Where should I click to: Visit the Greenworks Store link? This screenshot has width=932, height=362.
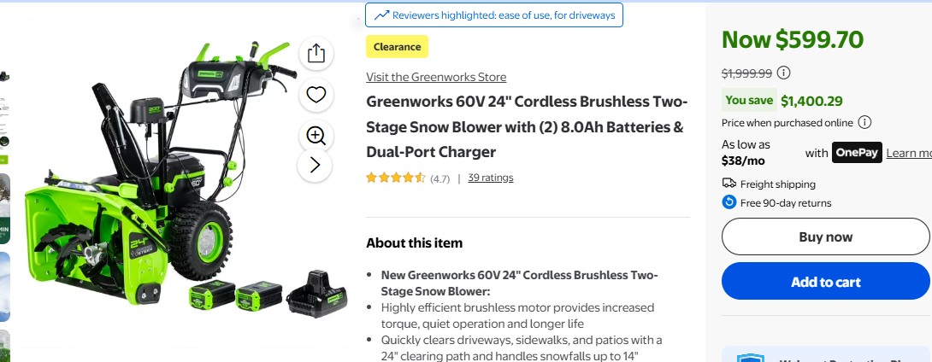pyautogui.click(x=436, y=77)
